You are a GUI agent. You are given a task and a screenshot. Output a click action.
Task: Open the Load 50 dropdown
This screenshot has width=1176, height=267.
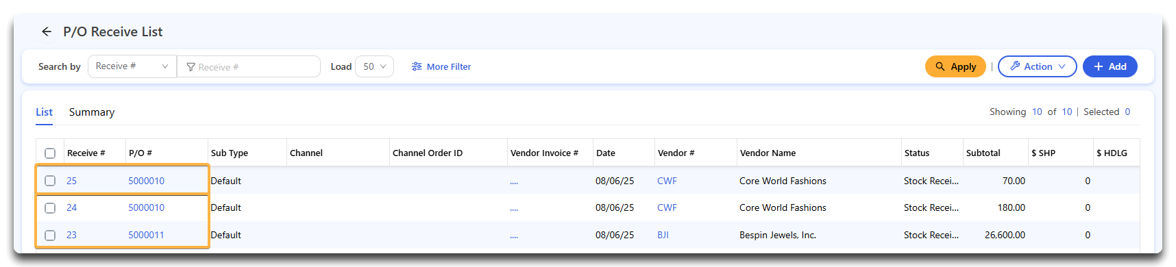pos(375,66)
